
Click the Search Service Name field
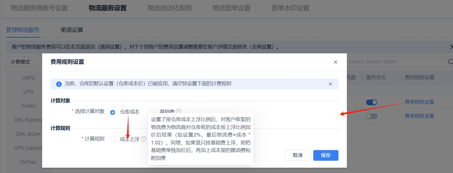tap(395, 62)
